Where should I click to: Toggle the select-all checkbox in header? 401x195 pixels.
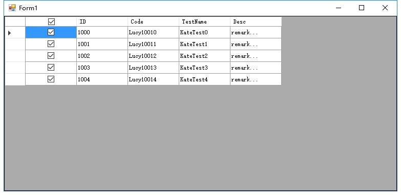click(51, 22)
